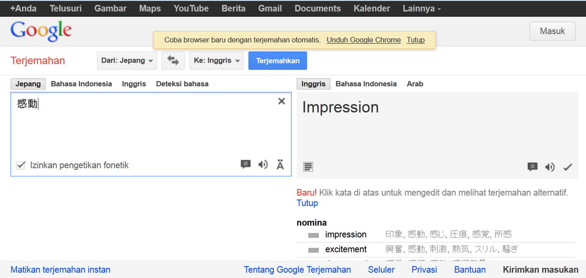This screenshot has height=278, width=586.
Task: Swap source and target languages
Action: click(x=173, y=61)
